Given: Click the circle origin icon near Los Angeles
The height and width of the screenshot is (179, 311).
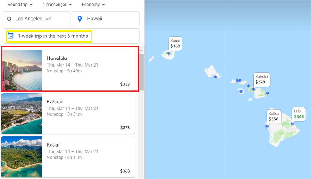Looking at the screenshot, I should [9, 19].
